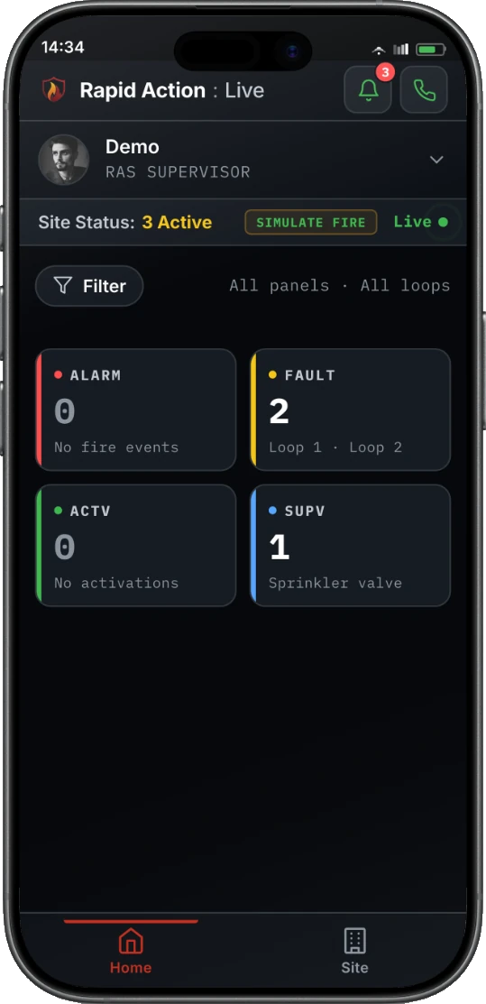Tap the Home house icon
486x1004 pixels.
coord(131,941)
